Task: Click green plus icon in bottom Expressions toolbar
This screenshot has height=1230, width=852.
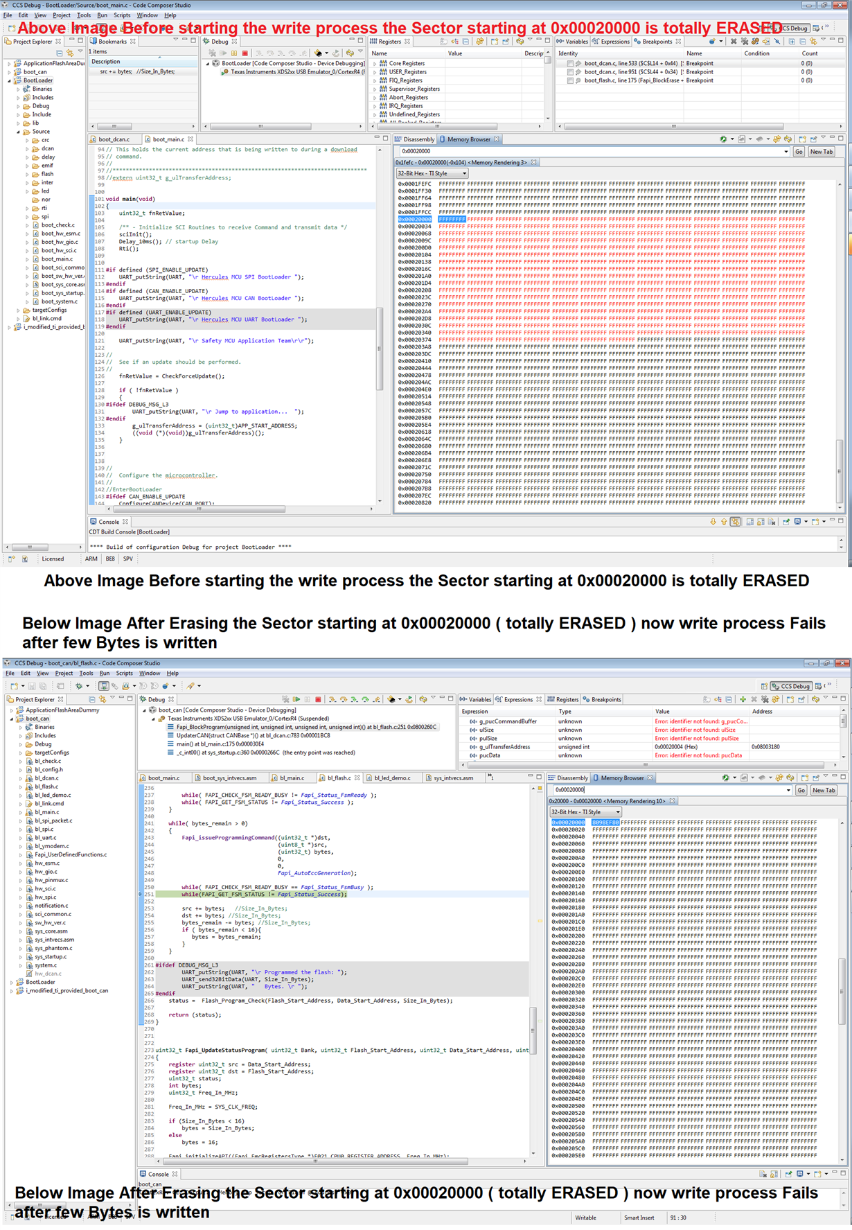Action: tap(743, 699)
